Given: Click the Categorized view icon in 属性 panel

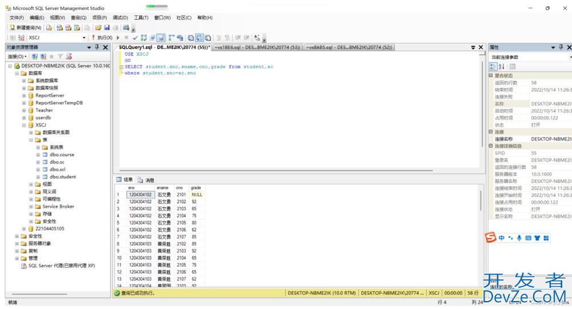Looking at the screenshot, I should click(493, 66).
